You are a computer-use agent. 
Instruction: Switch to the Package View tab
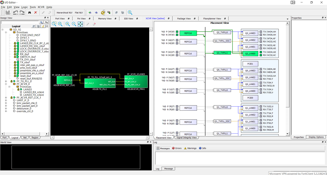[x=184, y=18]
